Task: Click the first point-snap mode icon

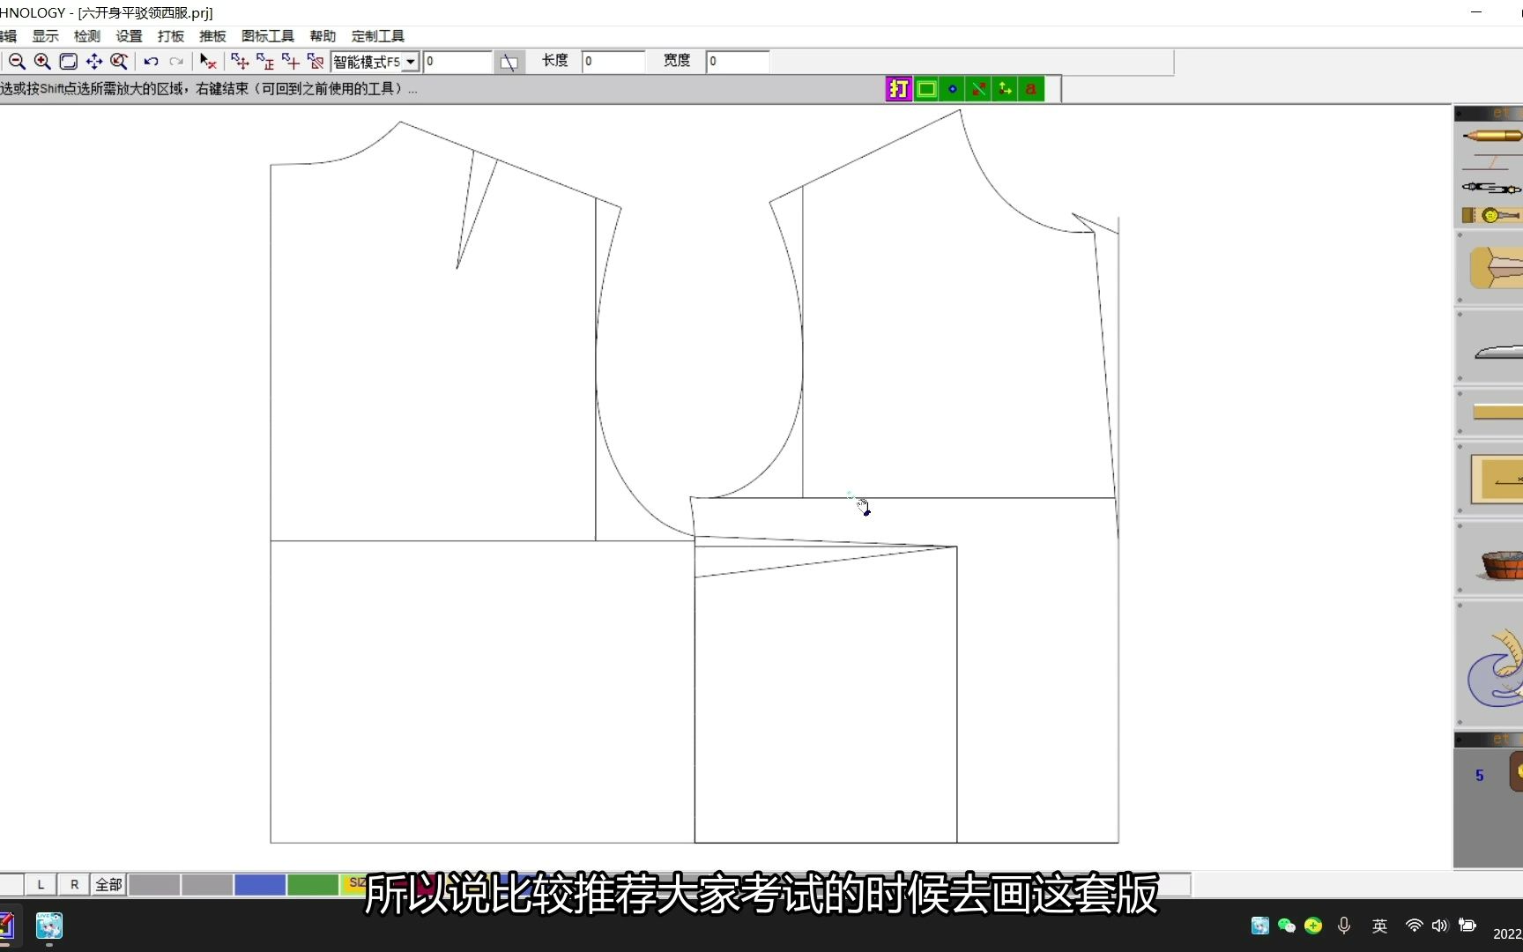Action: pyautogui.click(x=240, y=62)
